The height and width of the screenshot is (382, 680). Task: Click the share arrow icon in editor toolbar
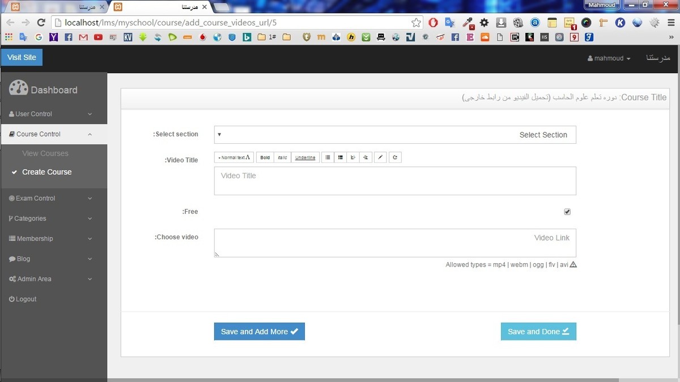coord(395,157)
